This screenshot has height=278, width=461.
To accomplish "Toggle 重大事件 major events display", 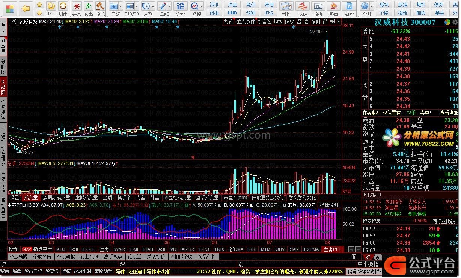I will pos(246,21).
